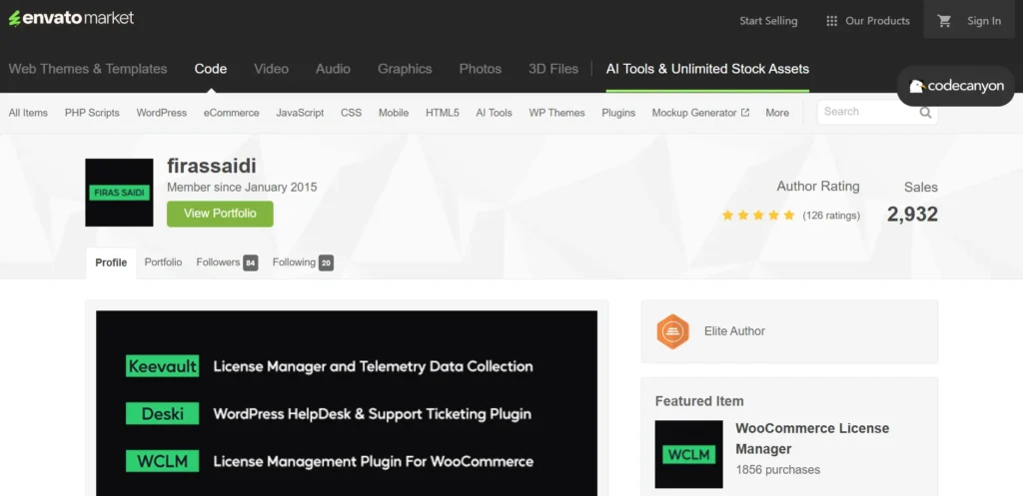Expand the More categories menu
Viewport: 1023px width, 496px height.
[777, 113]
